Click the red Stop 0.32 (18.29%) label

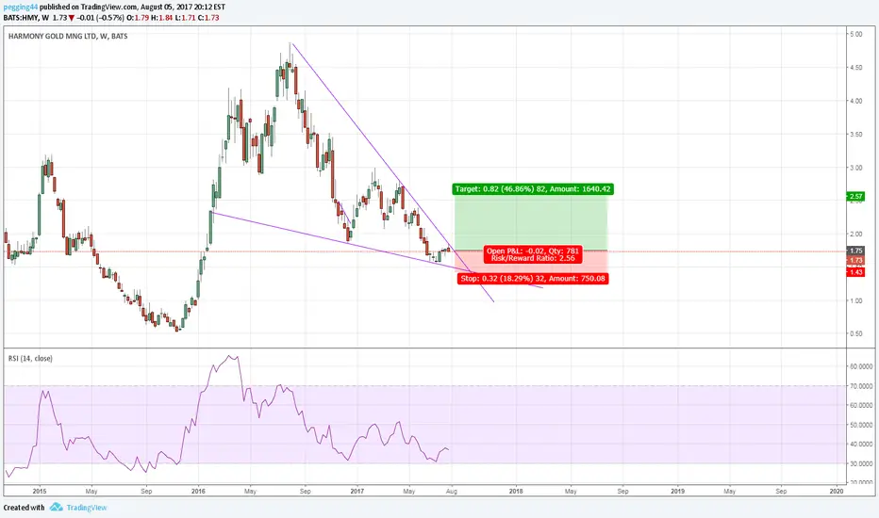[533, 279]
